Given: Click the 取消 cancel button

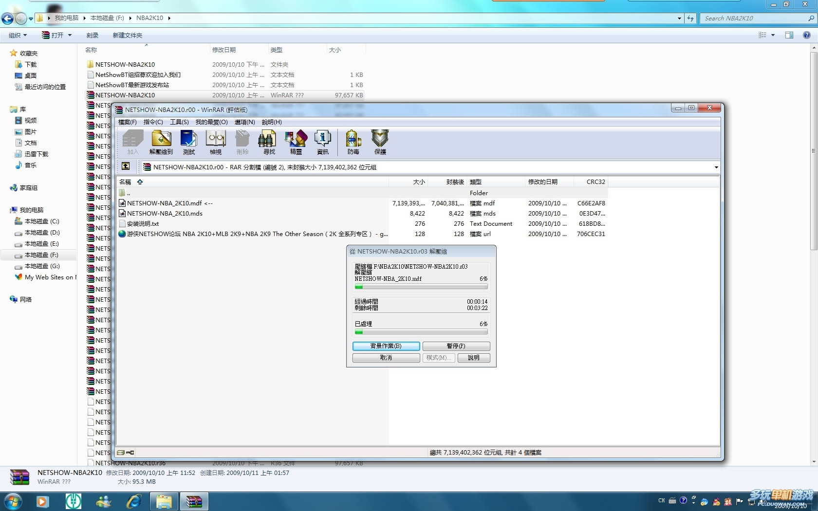Looking at the screenshot, I should [x=386, y=358].
